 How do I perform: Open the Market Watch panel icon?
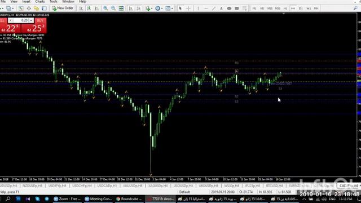click(21, 8)
